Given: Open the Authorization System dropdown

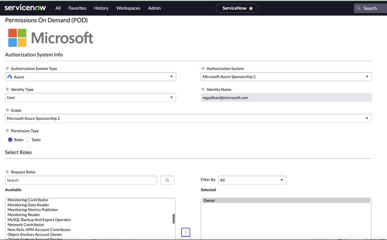Looking at the screenshot, I should (367, 76).
